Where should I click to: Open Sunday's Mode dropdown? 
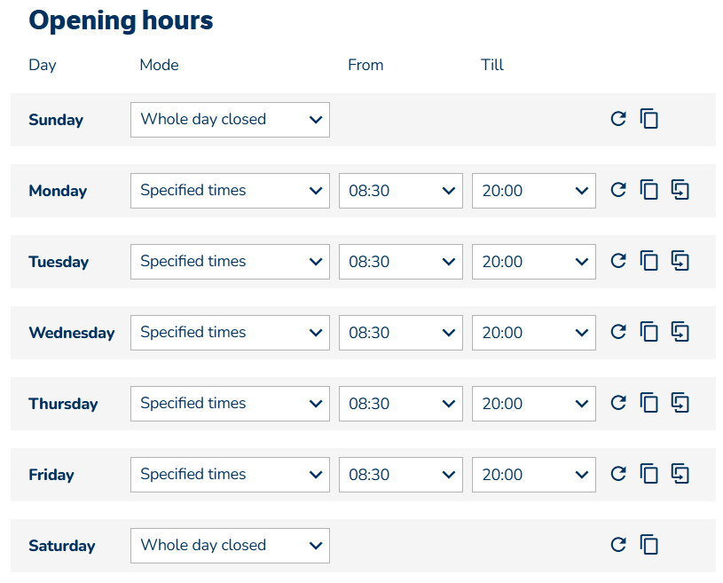click(x=230, y=120)
